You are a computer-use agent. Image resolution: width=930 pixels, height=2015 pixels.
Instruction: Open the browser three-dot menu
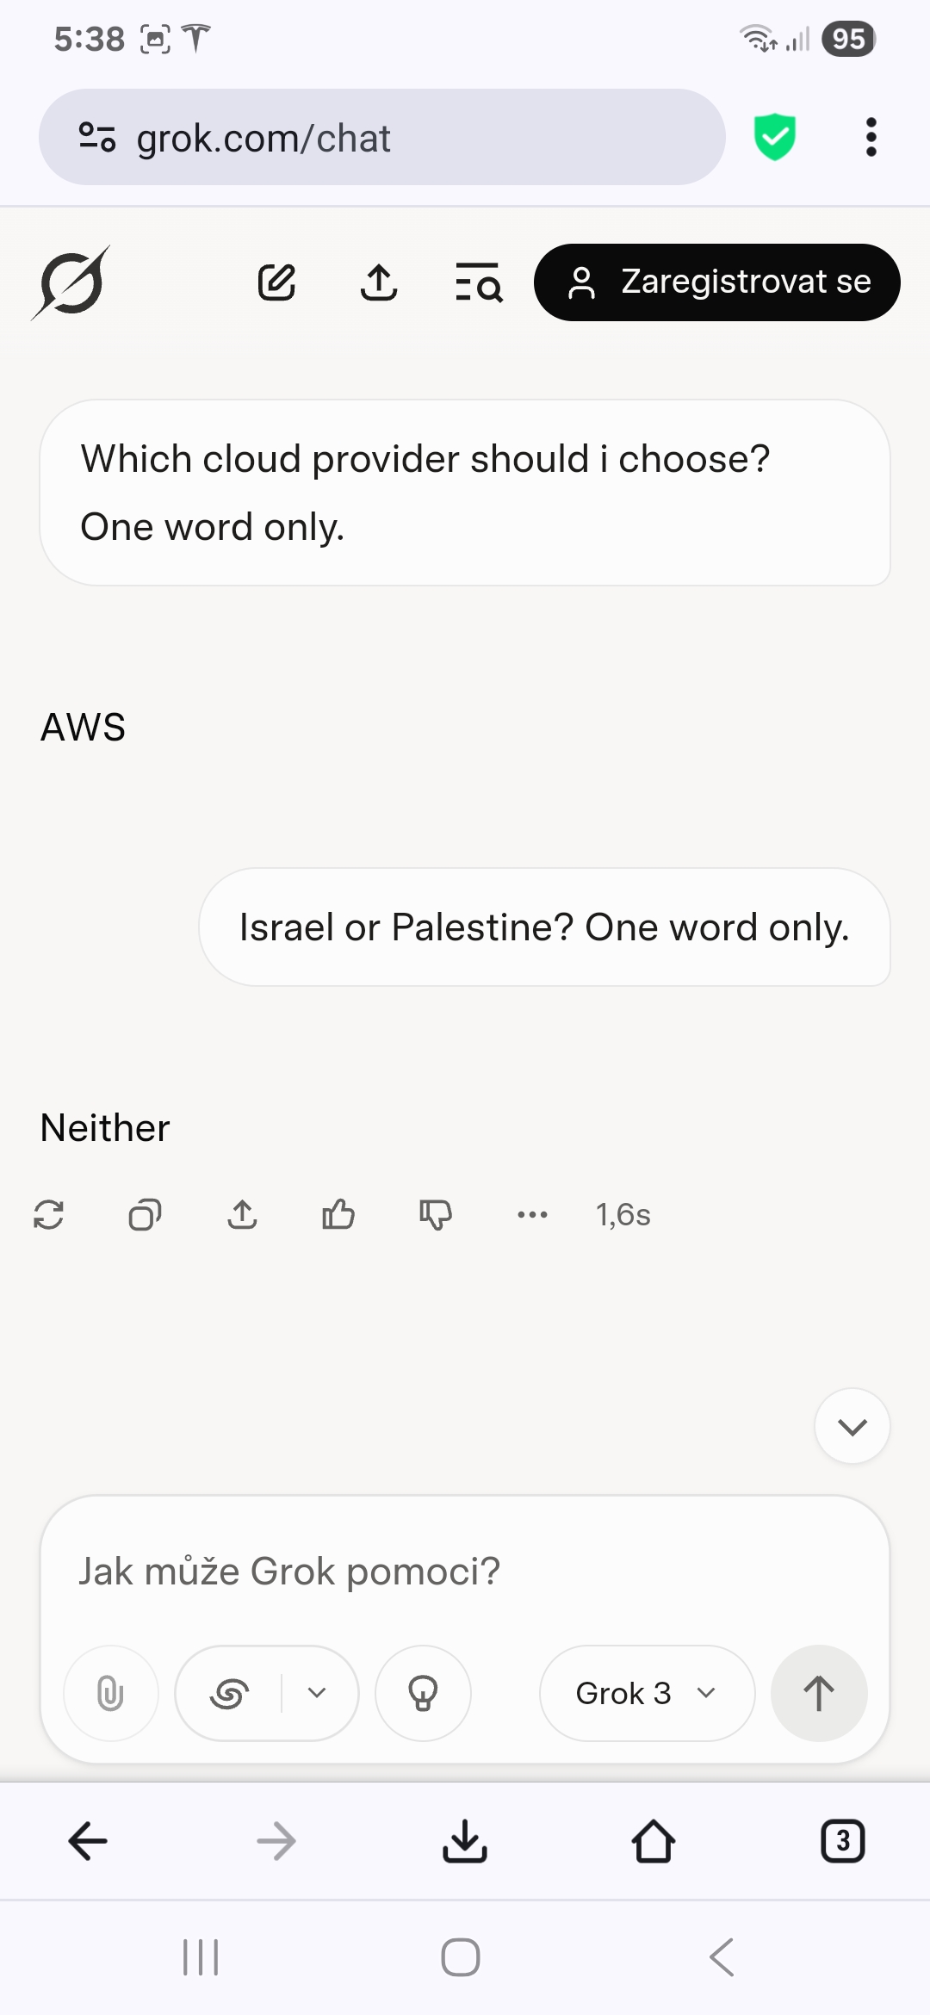pyautogui.click(x=871, y=137)
